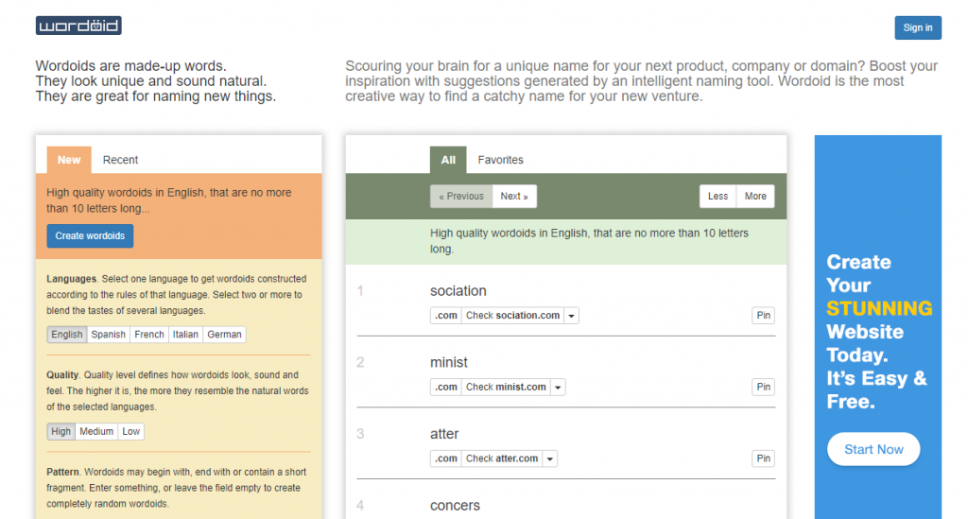Click the More button
The image size is (968, 519).
(x=755, y=197)
